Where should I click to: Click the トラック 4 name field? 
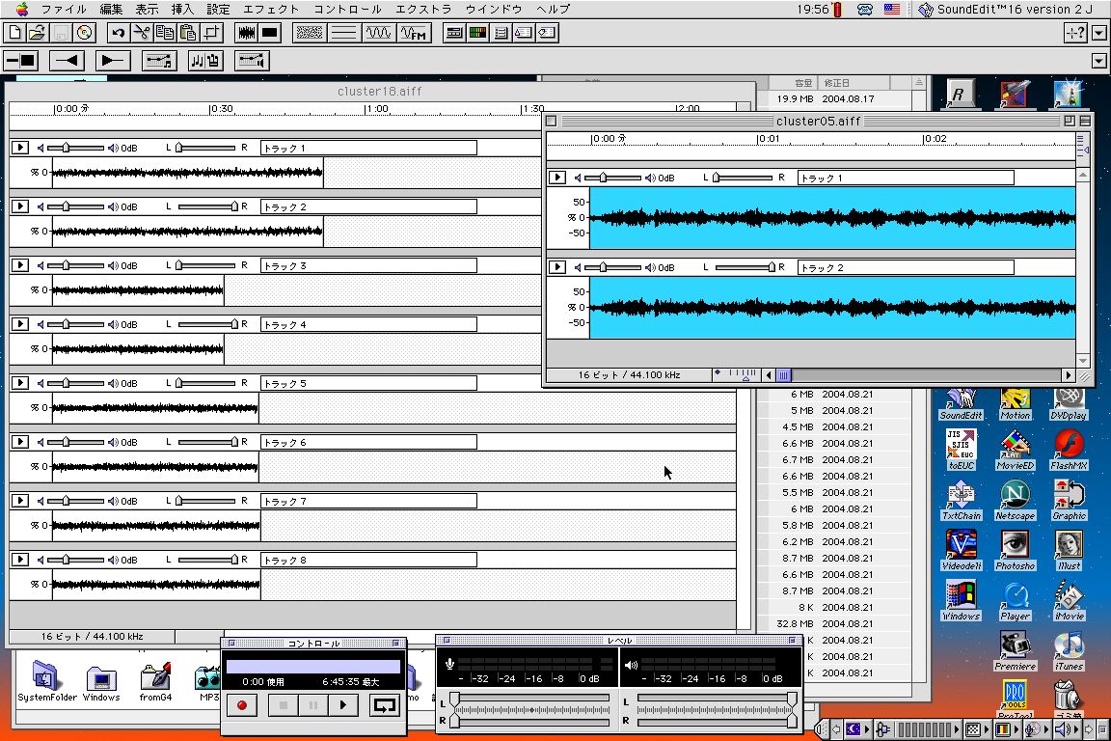tap(368, 324)
